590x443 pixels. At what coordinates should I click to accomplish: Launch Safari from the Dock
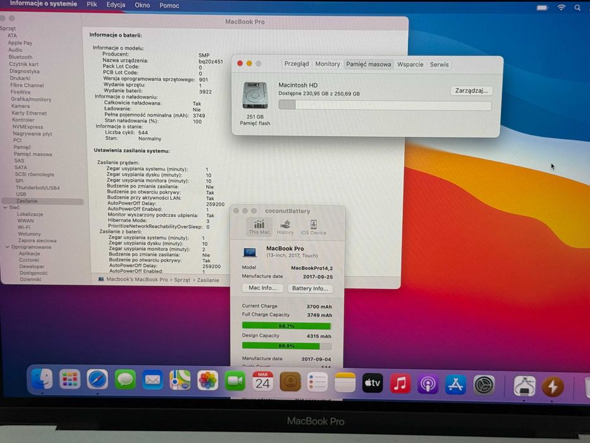point(97,380)
